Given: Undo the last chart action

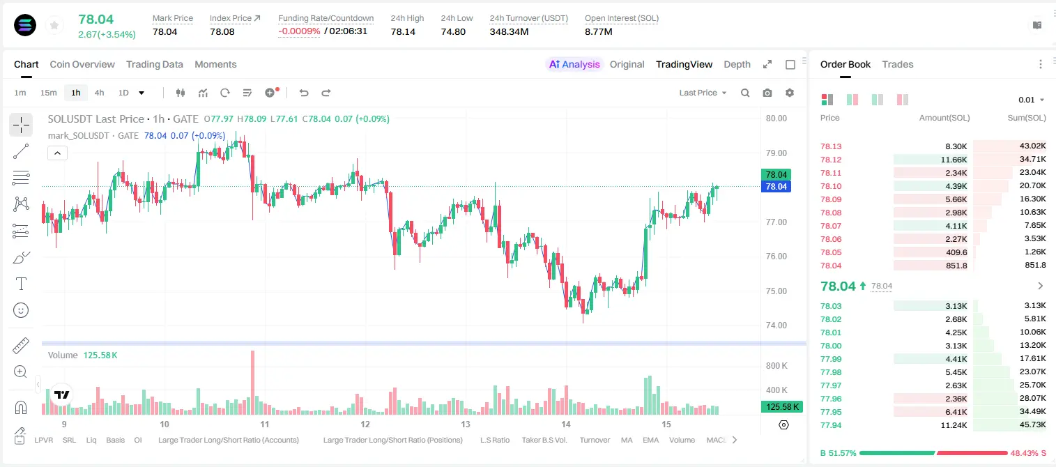Looking at the screenshot, I should [303, 93].
